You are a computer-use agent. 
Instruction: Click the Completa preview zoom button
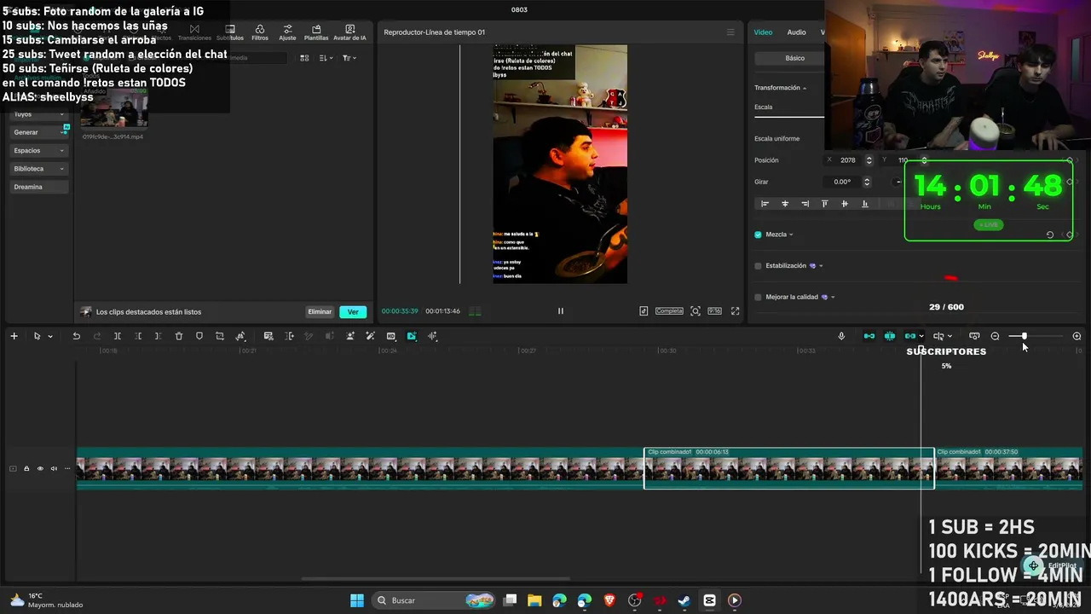point(669,311)
